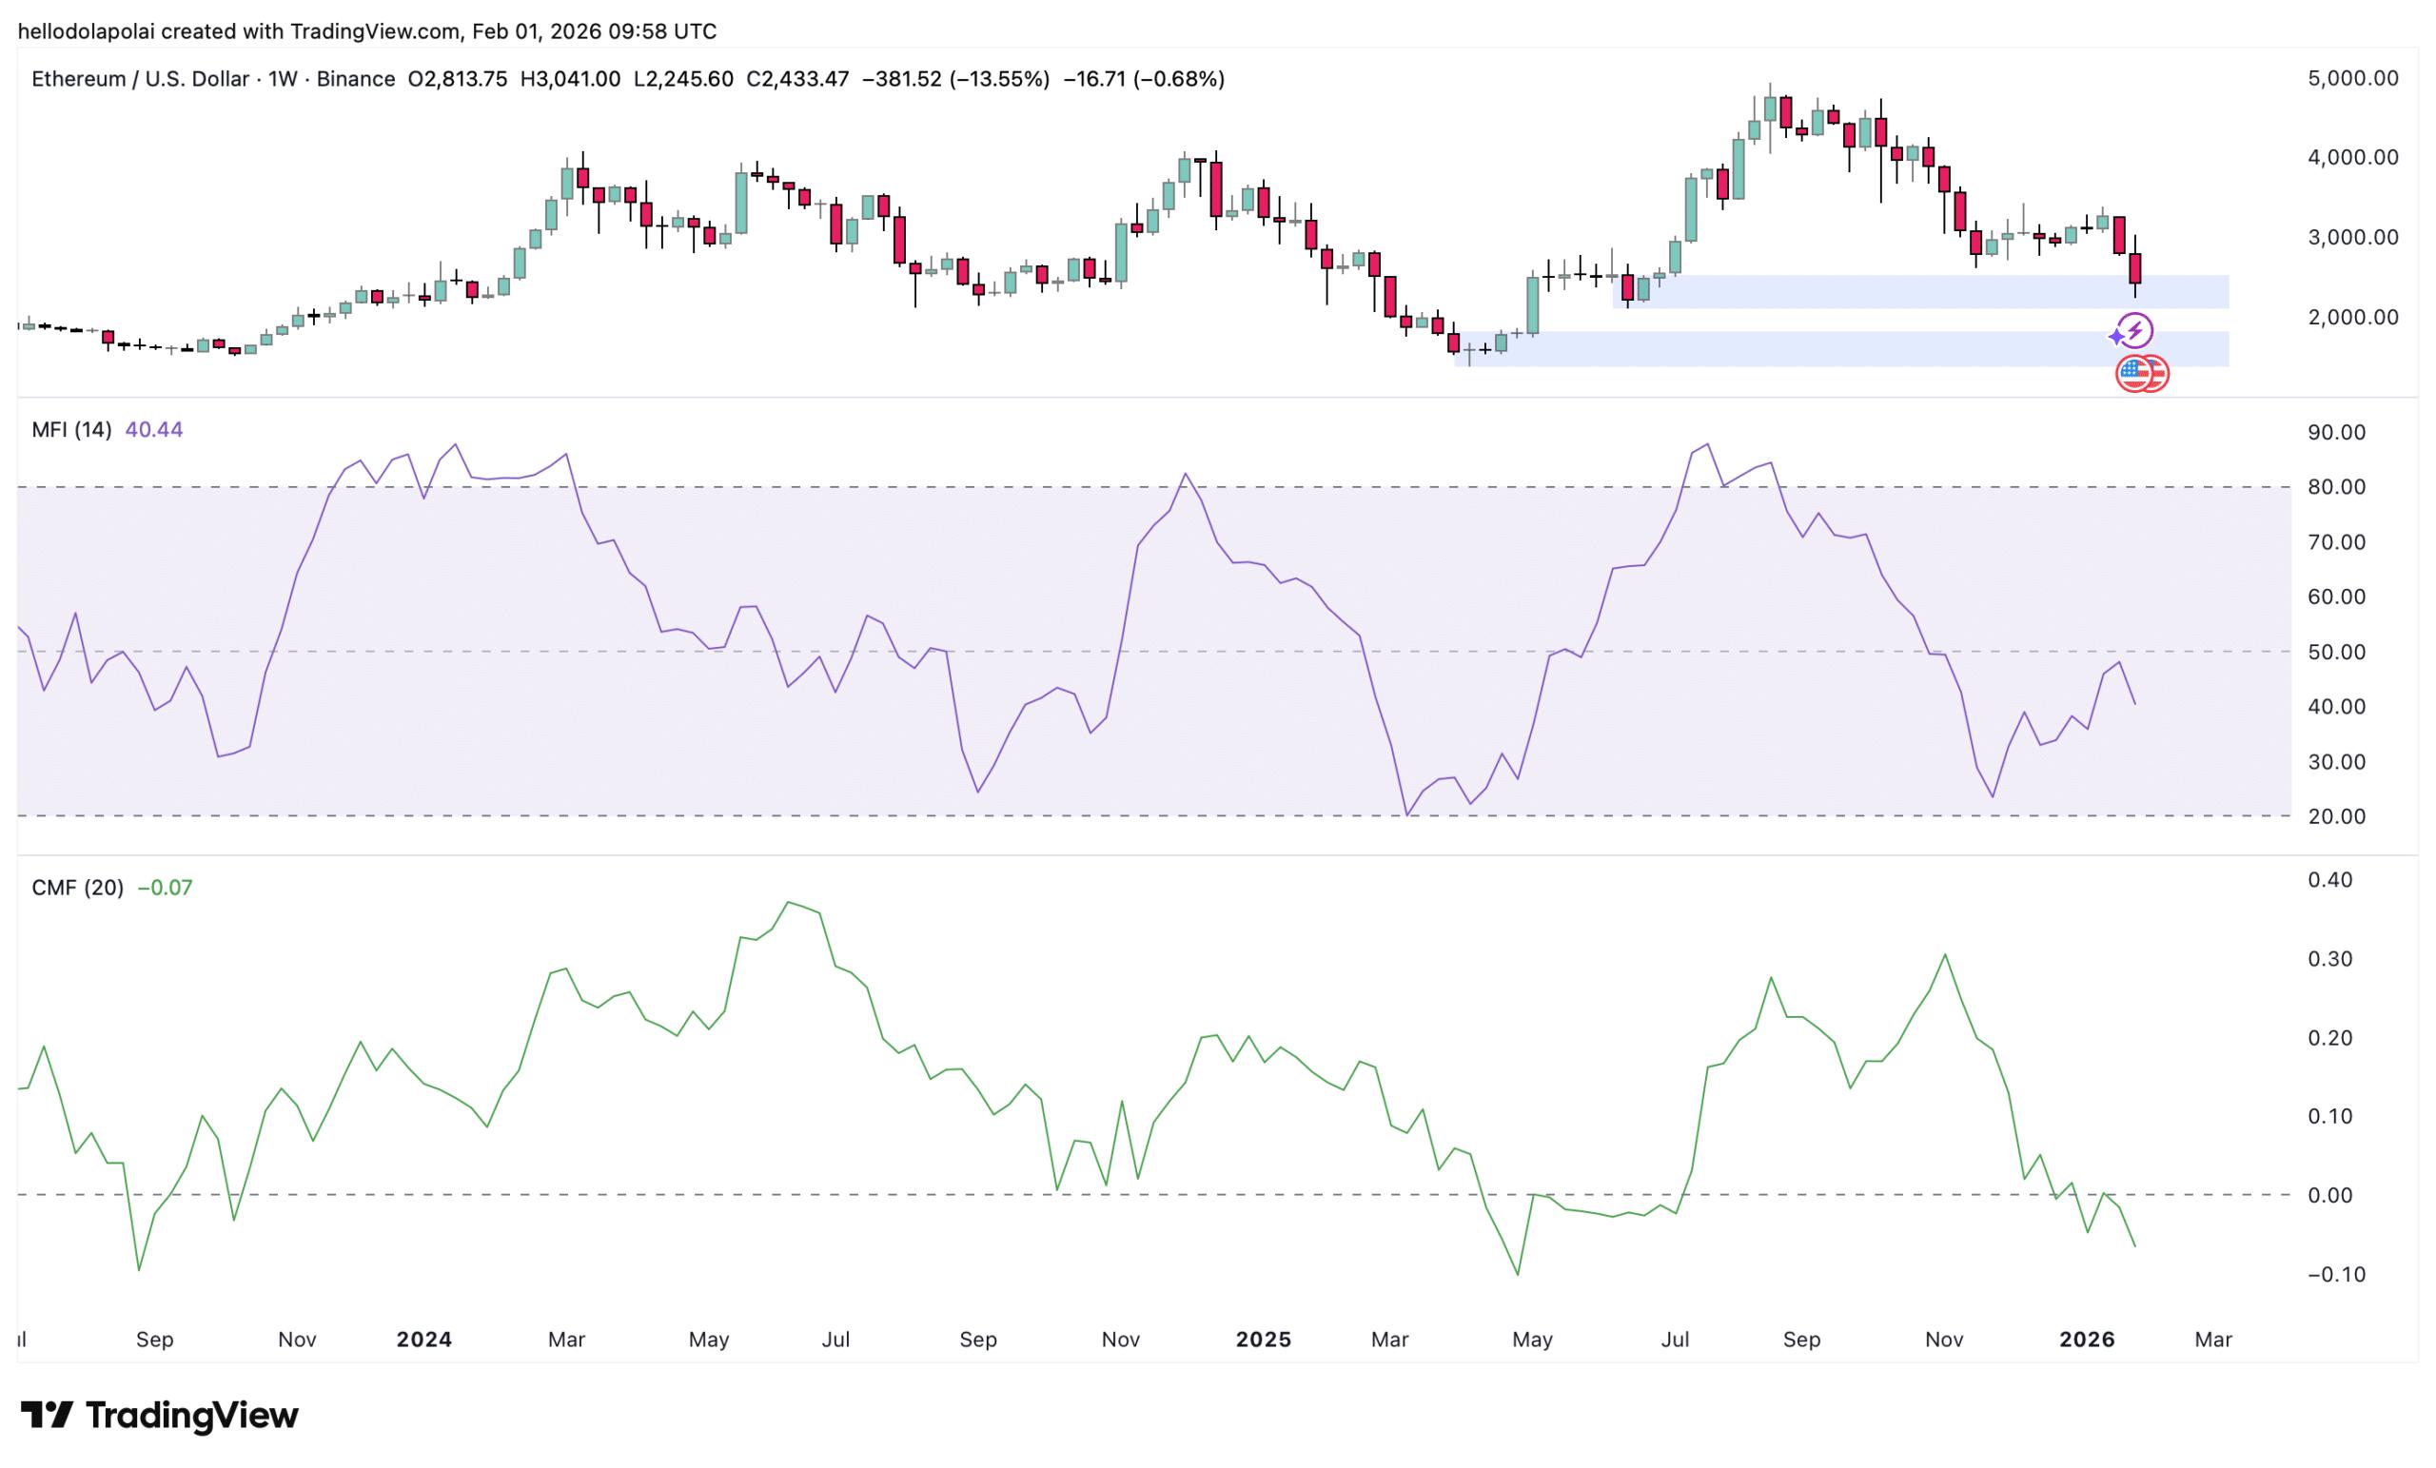This screenshot has height=1468, width=2436.
Task: Click the MFI (14) indicator label
Action: coord(71,429)
